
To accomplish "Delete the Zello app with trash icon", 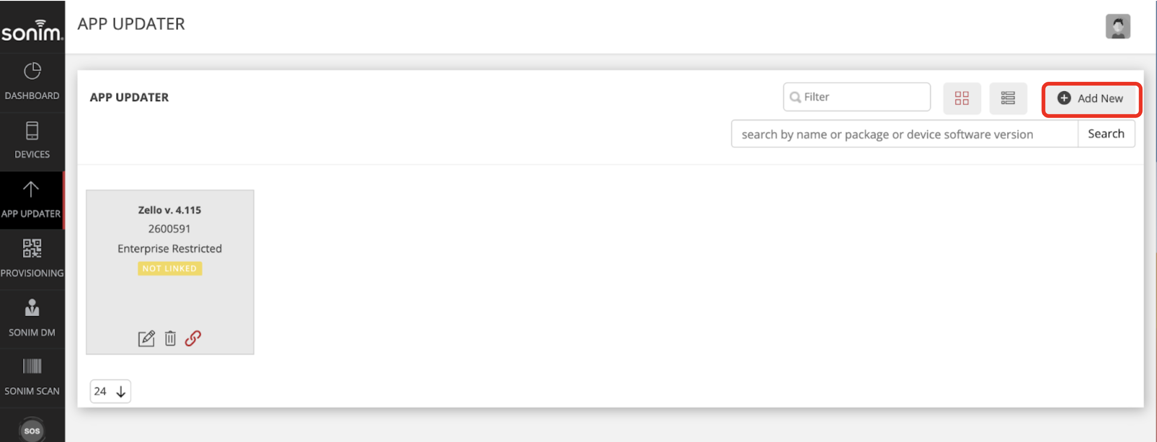I will 170,338.
